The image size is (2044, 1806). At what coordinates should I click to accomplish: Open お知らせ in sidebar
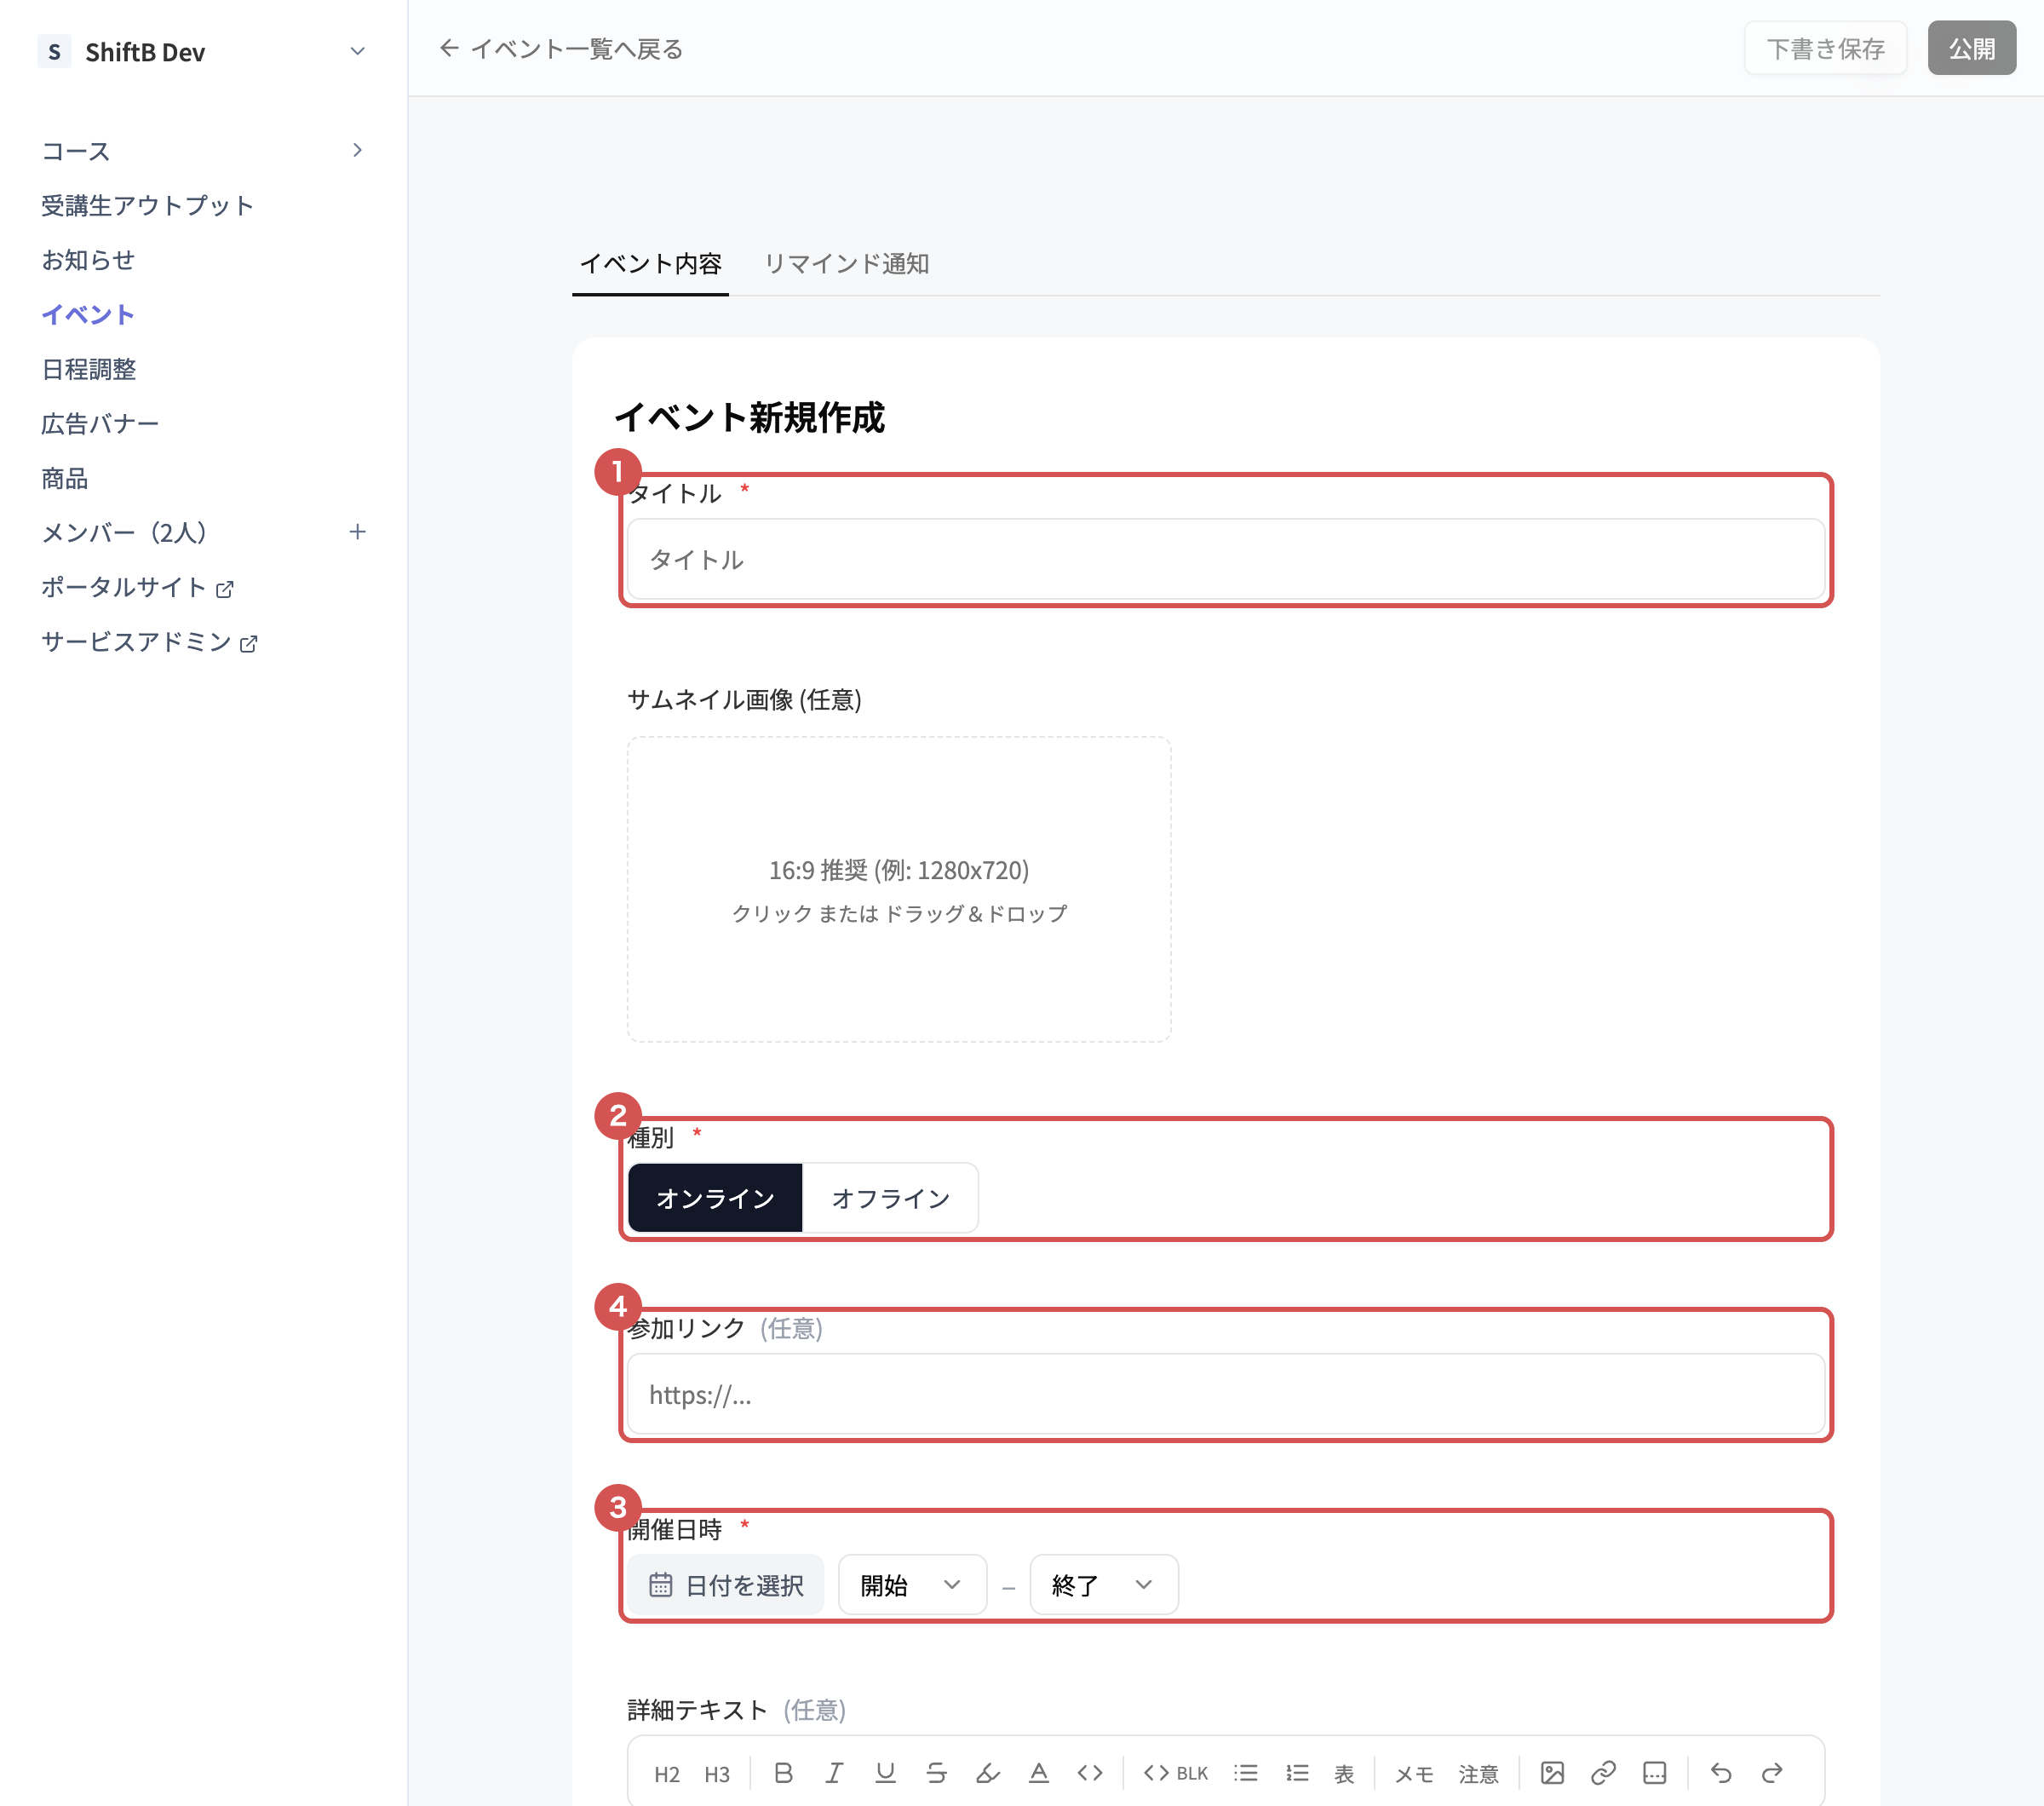(88, 260)
